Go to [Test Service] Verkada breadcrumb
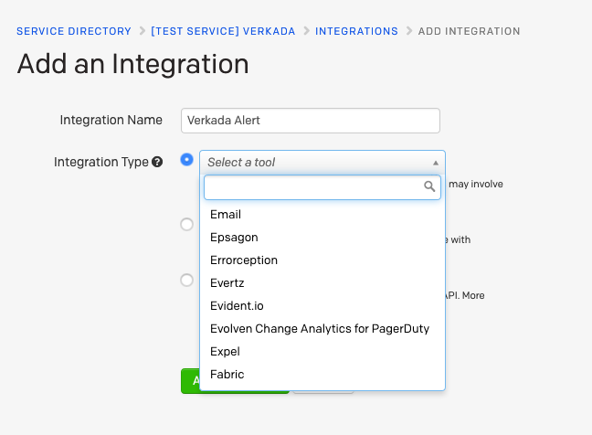 click(223, 31)
